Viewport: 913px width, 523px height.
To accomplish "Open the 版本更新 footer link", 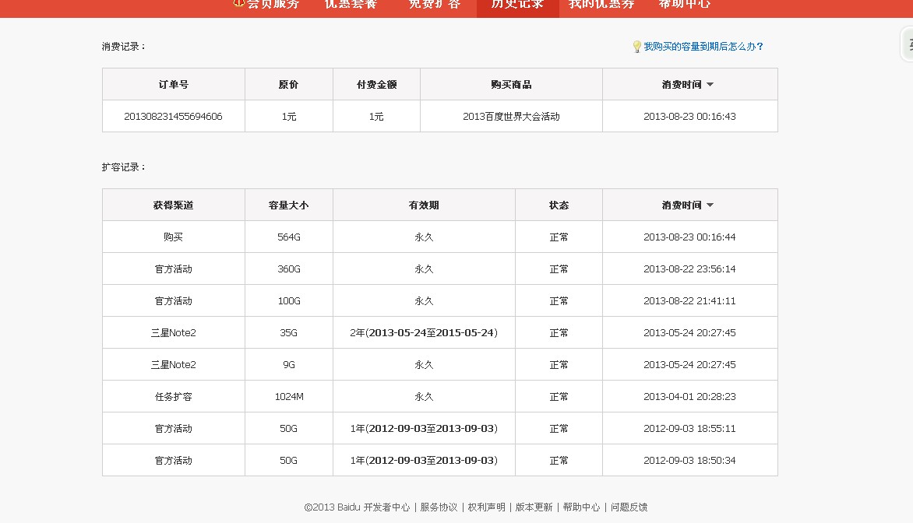I will click(x=534, y=507).
